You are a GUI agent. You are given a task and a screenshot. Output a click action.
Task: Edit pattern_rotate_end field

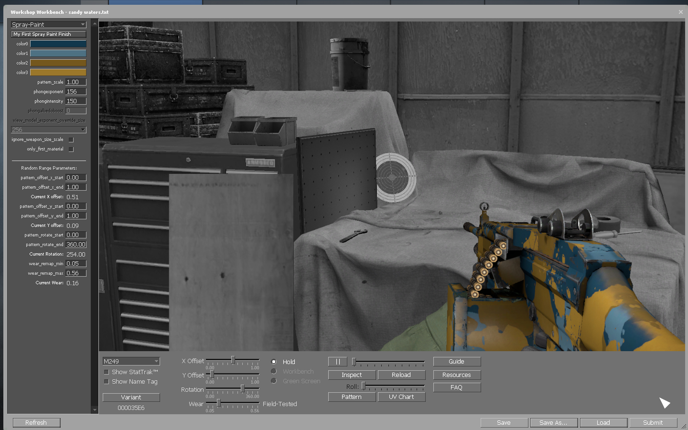click(x=76, y=245)
